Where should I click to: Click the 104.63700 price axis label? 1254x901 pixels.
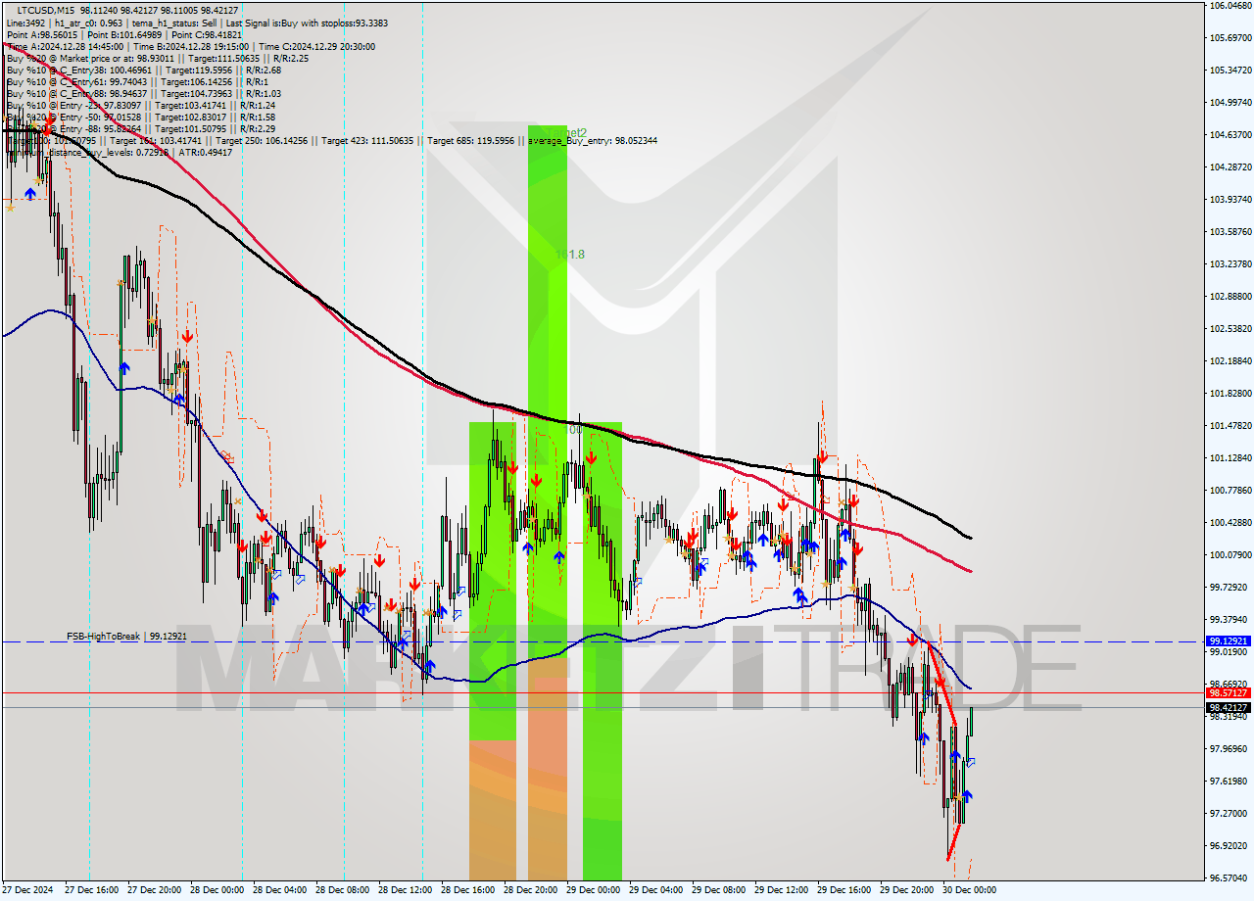[x=1230, y=134]
